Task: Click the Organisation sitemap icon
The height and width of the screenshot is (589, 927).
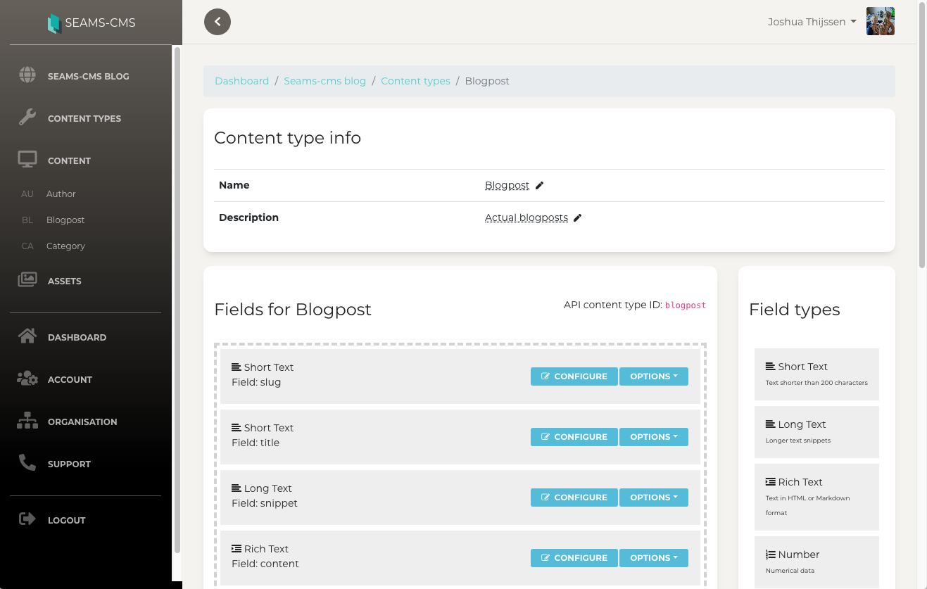Action: point(27,421)
